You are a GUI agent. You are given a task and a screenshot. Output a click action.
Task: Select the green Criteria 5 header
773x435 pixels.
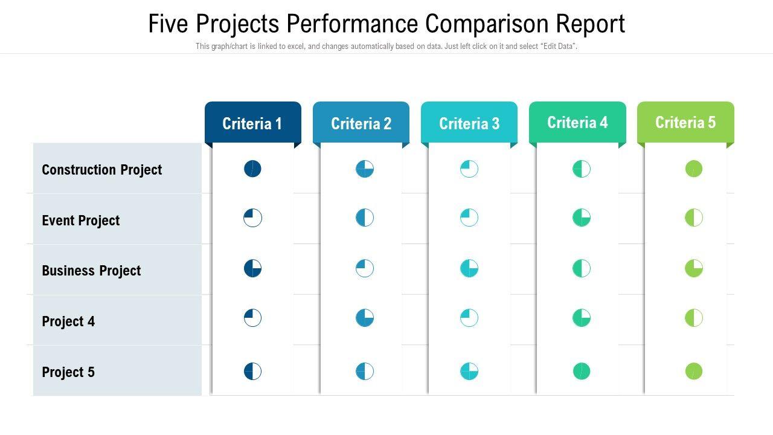685,123
